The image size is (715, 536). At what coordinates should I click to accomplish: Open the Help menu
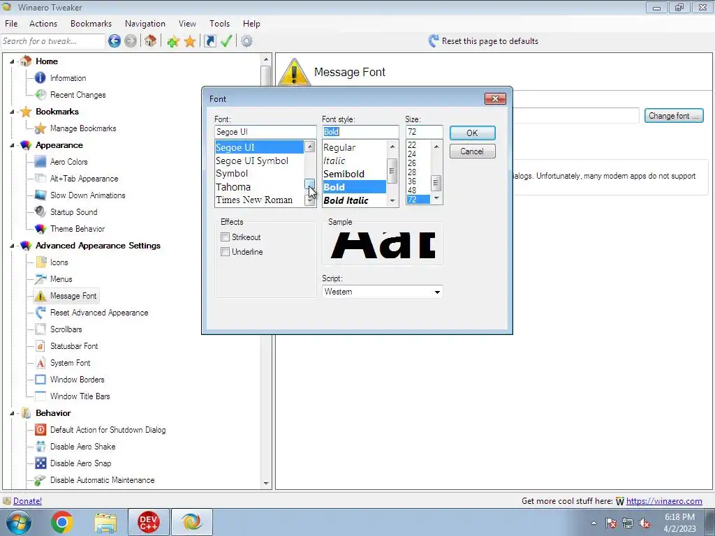coord(251,24)
